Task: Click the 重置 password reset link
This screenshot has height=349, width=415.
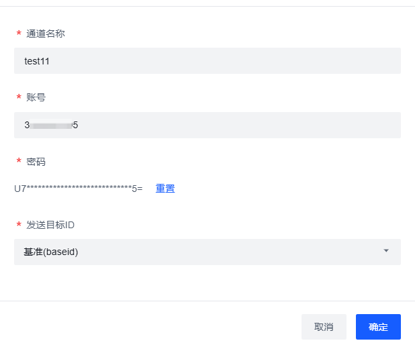Action: point(165,189)
